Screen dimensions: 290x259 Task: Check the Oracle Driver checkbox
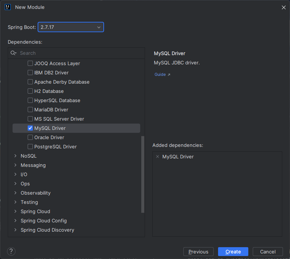[30, 138]
